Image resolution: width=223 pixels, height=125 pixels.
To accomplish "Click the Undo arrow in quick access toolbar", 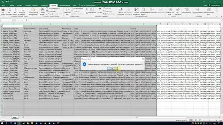I will [7, 2].
